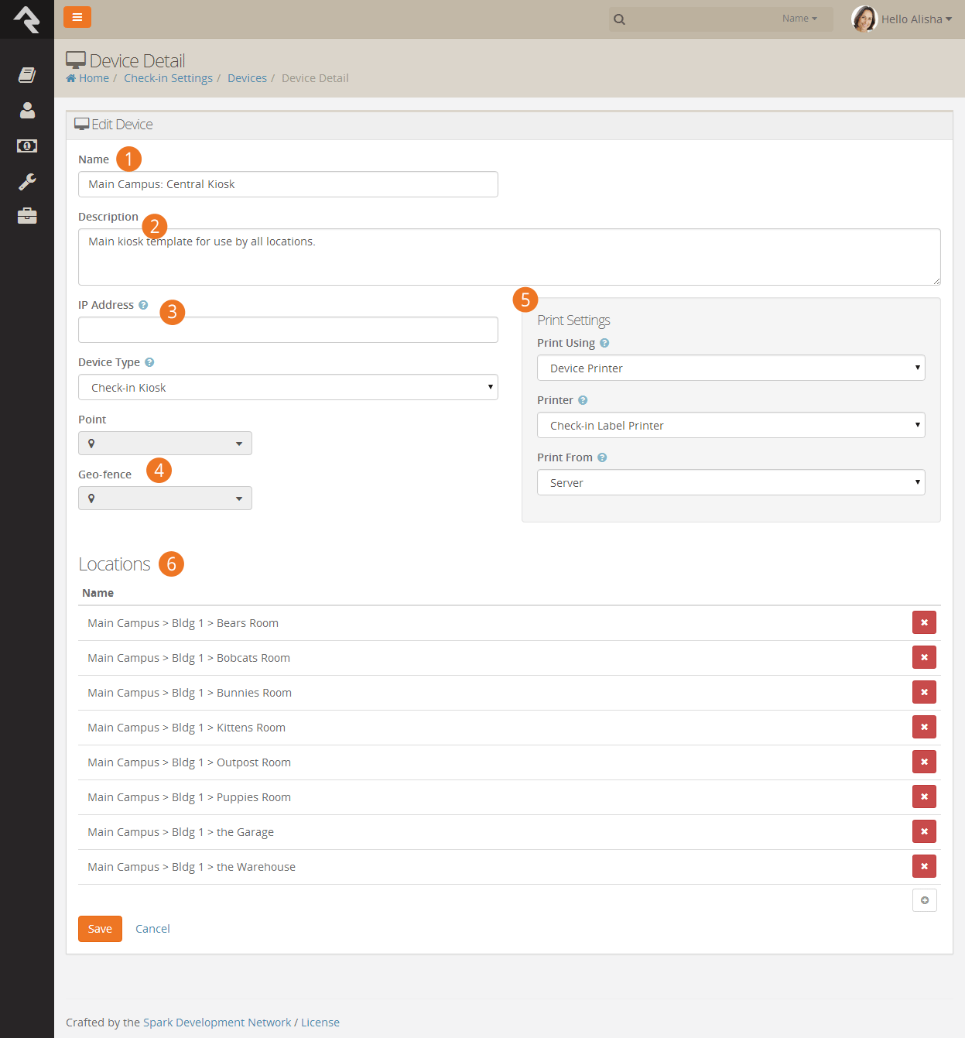965x1038 pixels.
Task: Go to Check-in Settings breadcrumb
Action: point(168,78)
